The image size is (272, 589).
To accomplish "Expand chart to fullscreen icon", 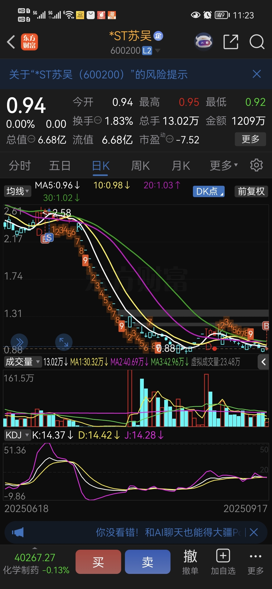I will 64,342.
